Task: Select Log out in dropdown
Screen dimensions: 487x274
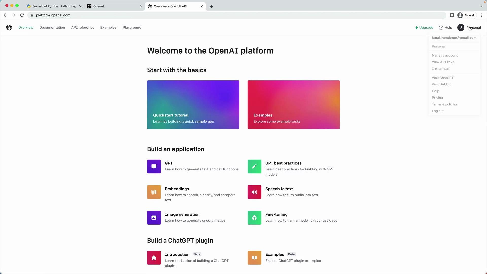Action: point(438,111)
